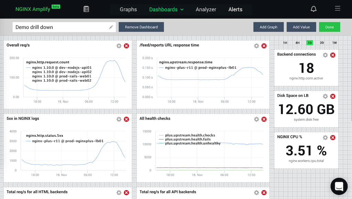Open the hamburger menu in top bar
Viewport: 352px width, 199px height.
[x=338, y=9]
